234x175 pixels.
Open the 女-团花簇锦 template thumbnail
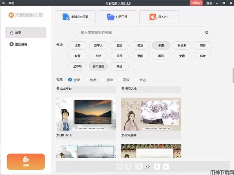coord(151,114)
